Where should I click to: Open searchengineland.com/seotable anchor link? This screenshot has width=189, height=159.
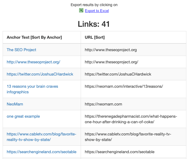41,152
